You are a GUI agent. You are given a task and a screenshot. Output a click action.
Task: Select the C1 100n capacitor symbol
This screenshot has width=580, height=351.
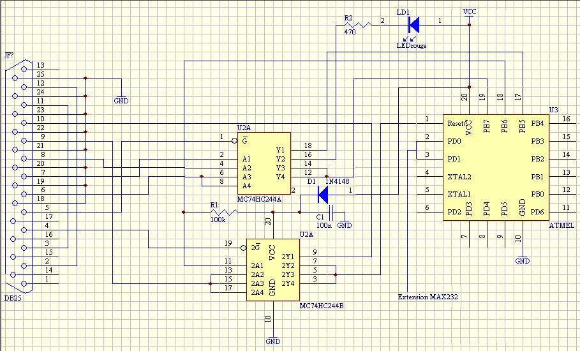(331, 213)
